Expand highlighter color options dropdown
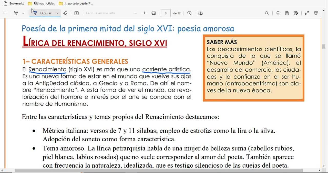 click(x=23, y=13)
